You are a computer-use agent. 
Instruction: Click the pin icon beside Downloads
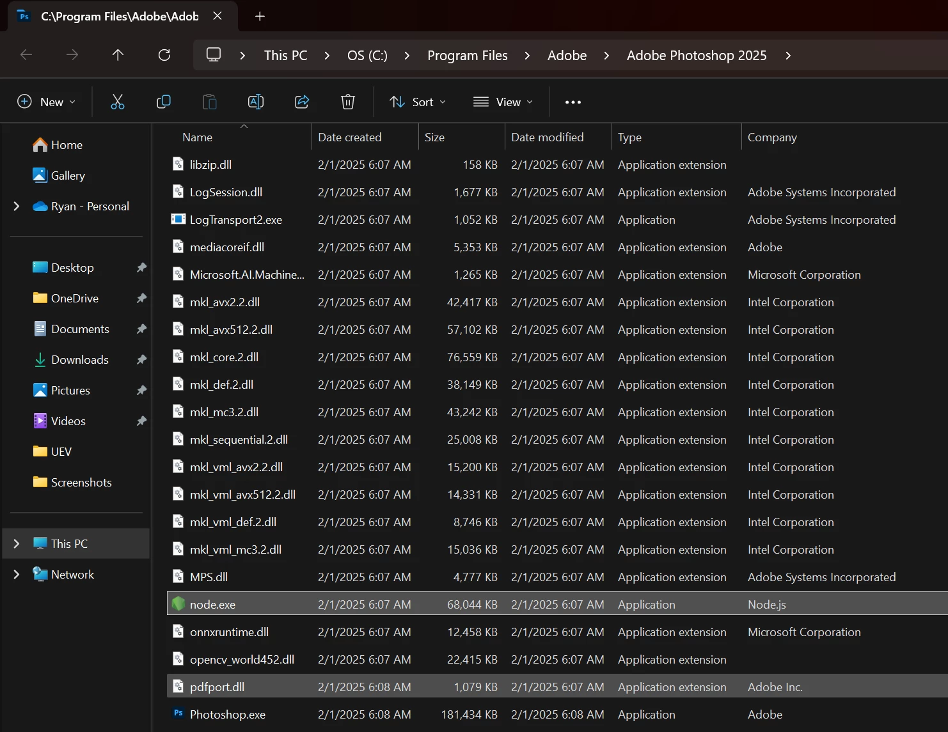(141, 360)
